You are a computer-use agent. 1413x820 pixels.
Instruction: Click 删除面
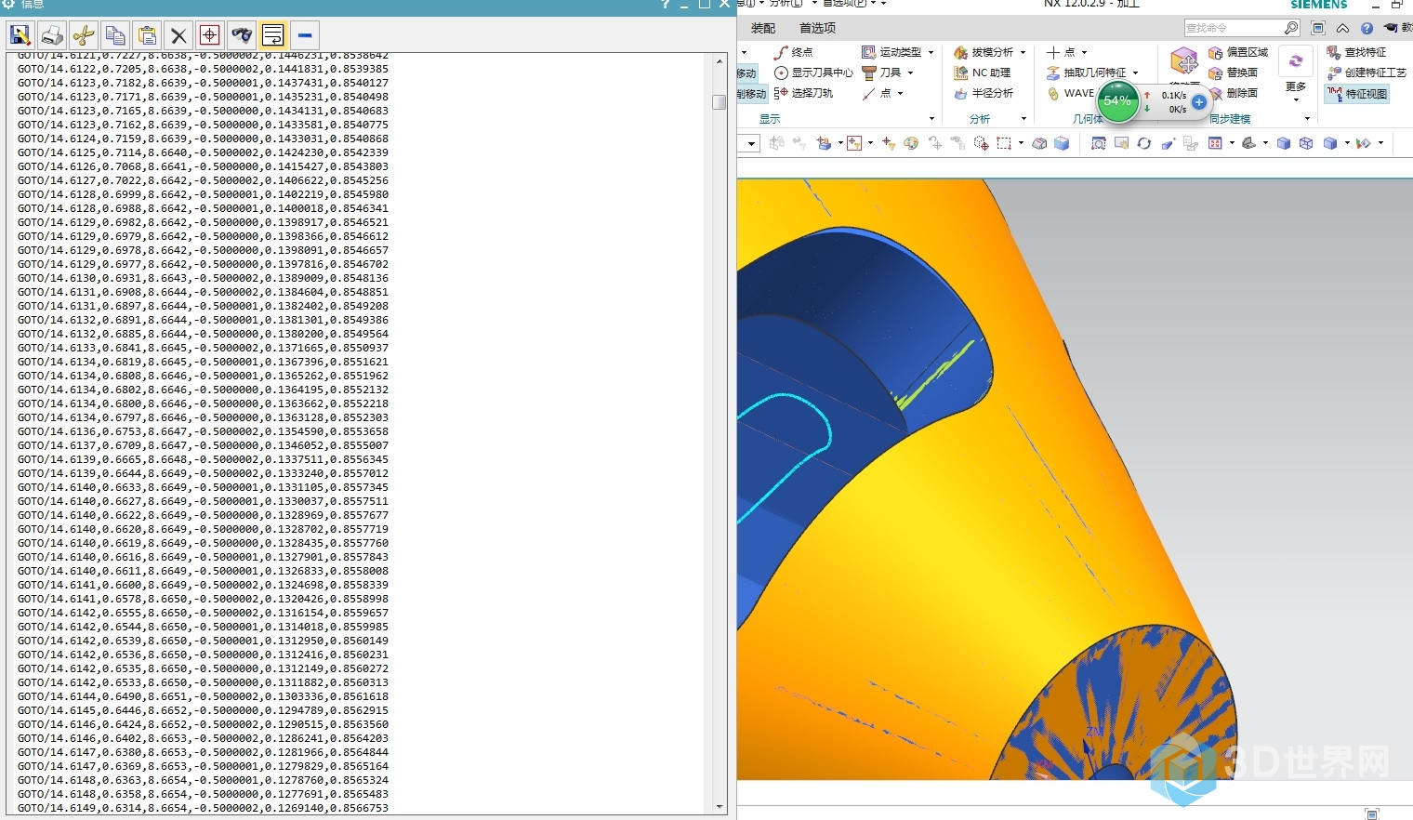pos(1233,93)
